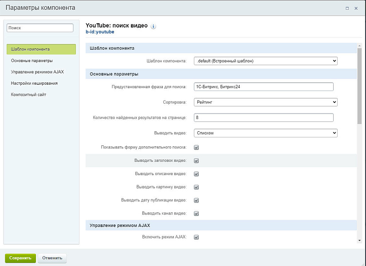The width and height of the screenshot is (366, 266).
Task: Click the 'Поиск' search field
Action: pos(40,28)
